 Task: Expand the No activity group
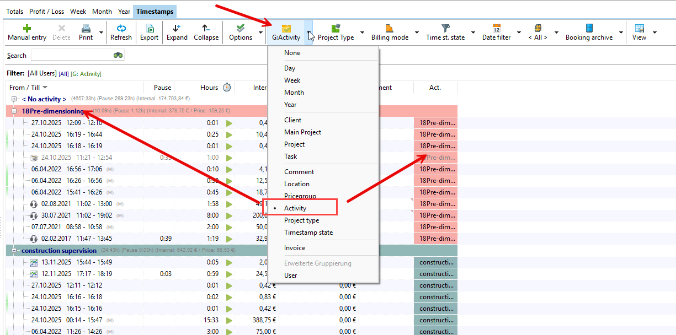[x=14, y=99]
